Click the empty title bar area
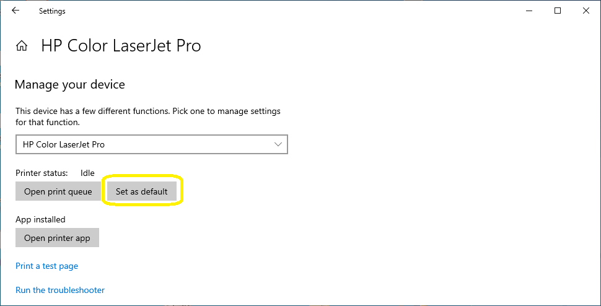601x306 pixels. [x=291, y=11]
